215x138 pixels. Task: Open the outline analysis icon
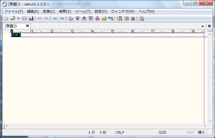tap(111, 18)
